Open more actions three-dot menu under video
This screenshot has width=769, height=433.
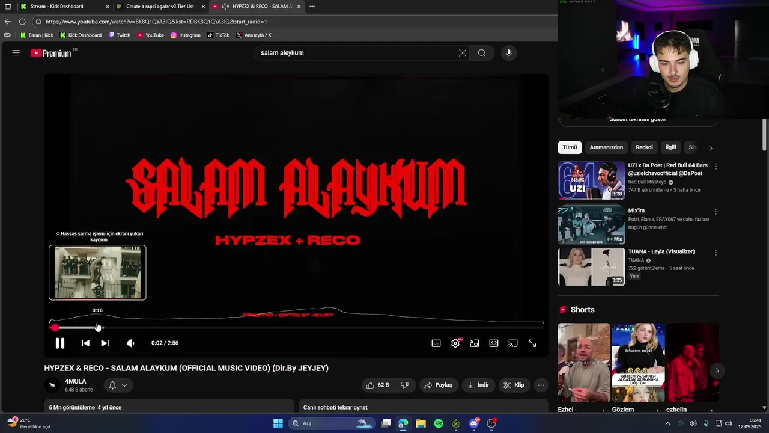541,385
